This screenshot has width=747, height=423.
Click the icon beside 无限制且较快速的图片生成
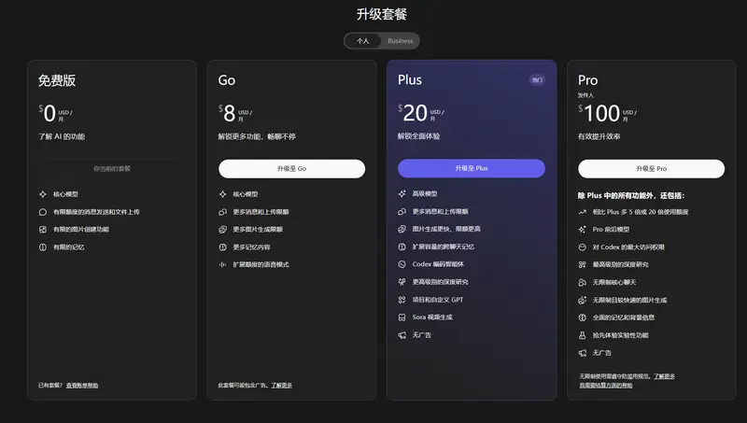(x=582, y=300)
